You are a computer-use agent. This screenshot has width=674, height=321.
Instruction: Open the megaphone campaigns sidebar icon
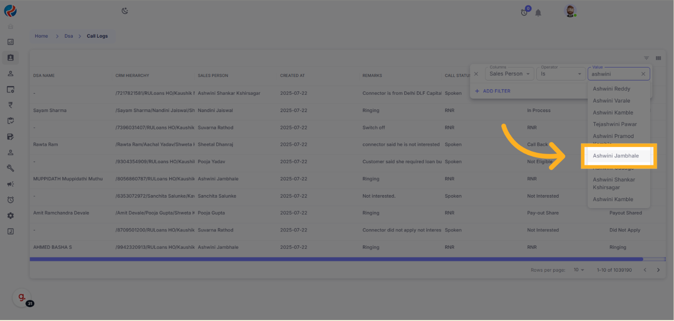[11, 184]
